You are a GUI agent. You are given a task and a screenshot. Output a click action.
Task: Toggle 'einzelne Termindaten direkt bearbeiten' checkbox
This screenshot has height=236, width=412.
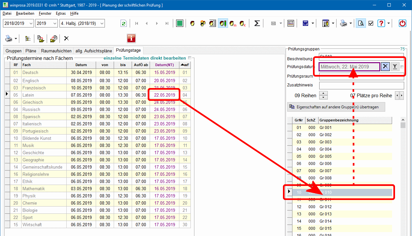tap(190, 58)
